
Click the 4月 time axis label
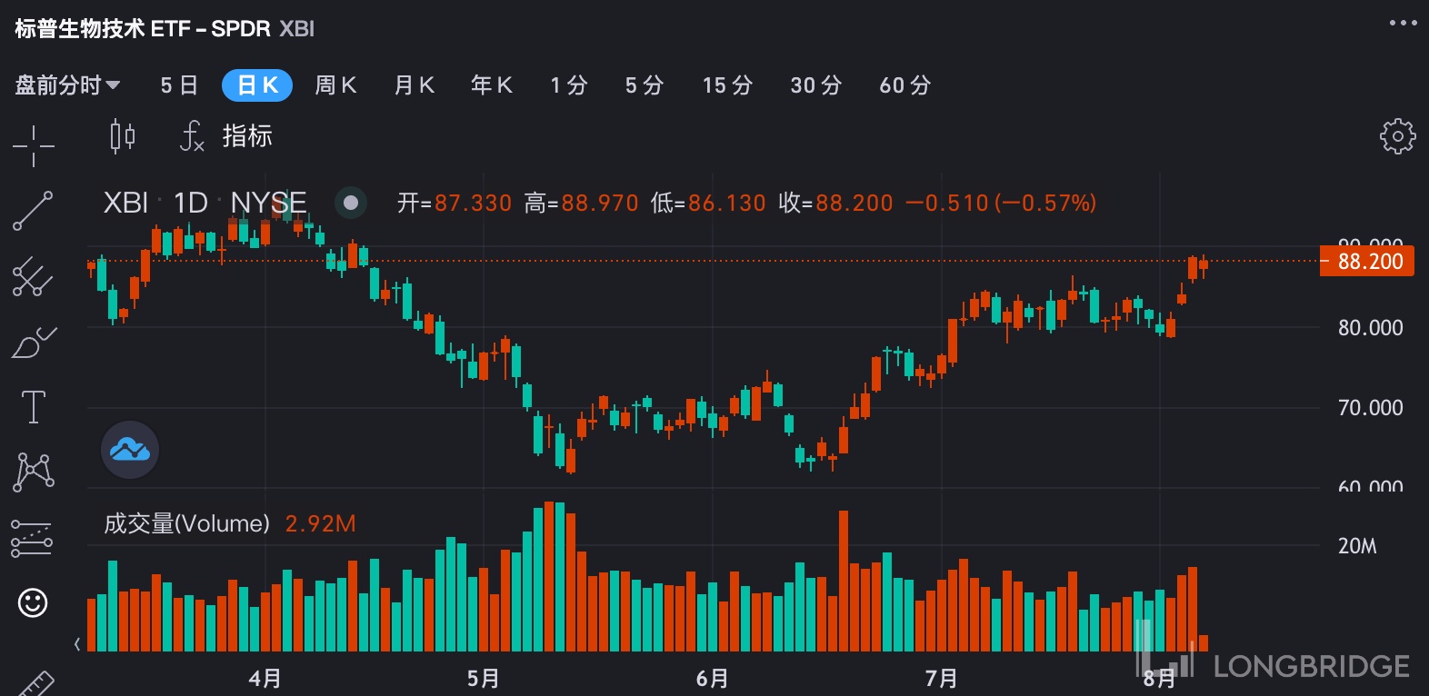click(265, 678)
